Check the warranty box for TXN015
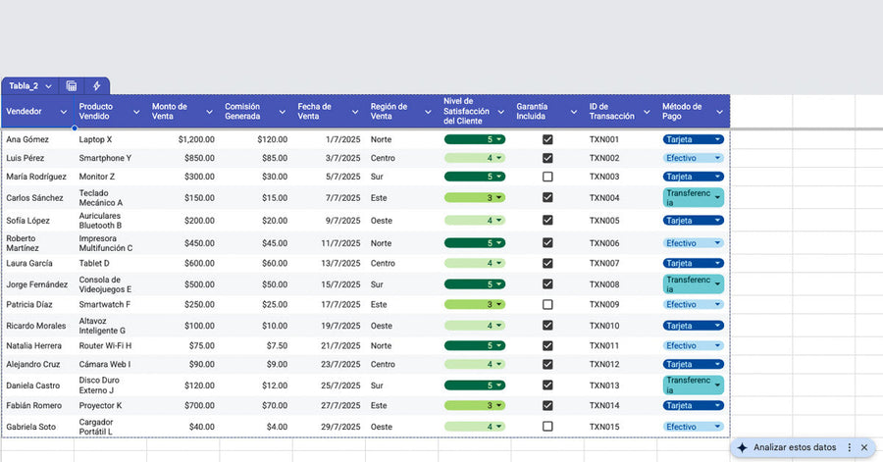 point(547,427)
